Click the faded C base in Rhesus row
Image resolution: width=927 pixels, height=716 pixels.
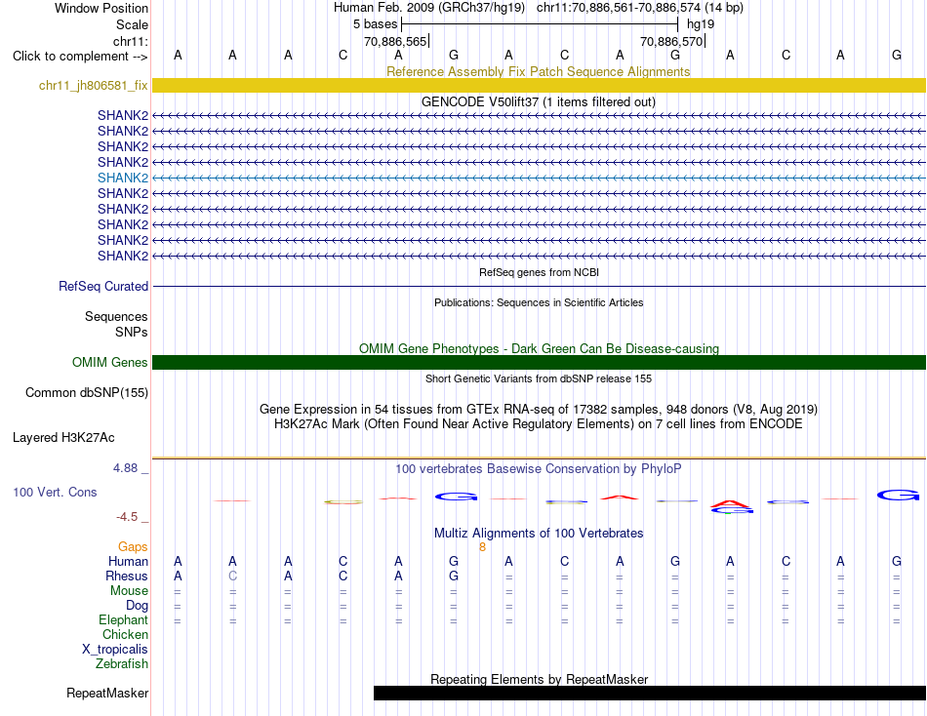click(232, 576)
